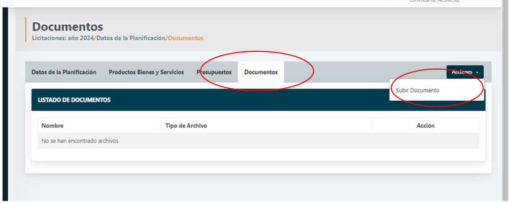Image resolution: width=510 pixels, height=203 pixels.
Task: Open the Presupuestos tab
Action: 214,72
